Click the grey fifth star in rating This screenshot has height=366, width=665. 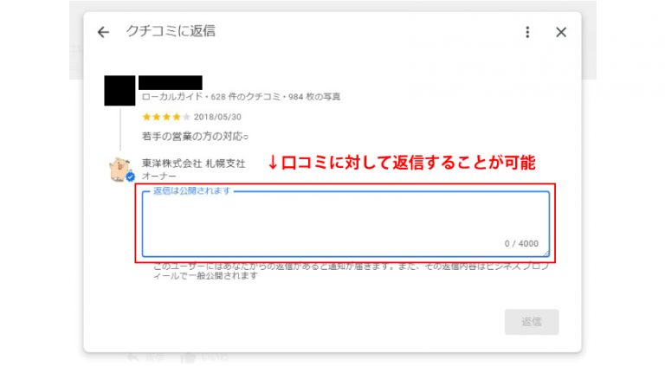186,117
